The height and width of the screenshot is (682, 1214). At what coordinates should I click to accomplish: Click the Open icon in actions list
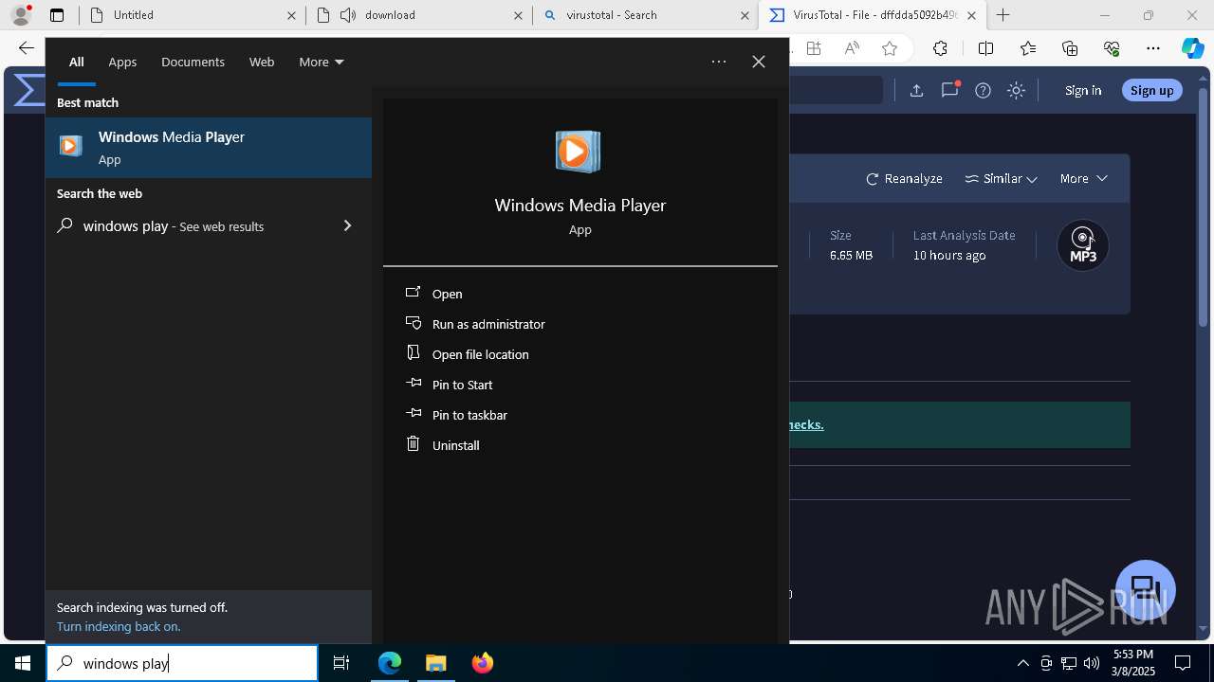pyautogui.click(x=413, y=293)
